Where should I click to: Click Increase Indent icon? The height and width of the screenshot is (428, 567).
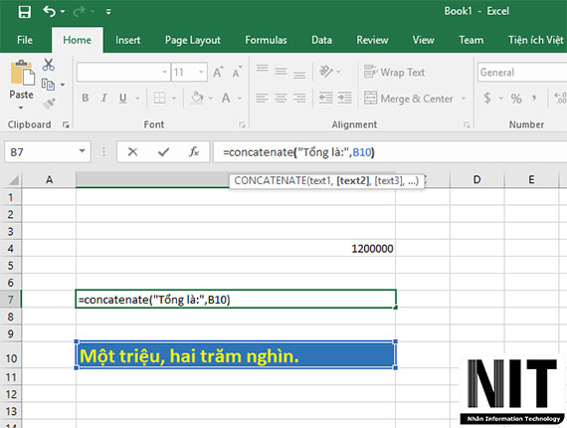coord(344,98)
